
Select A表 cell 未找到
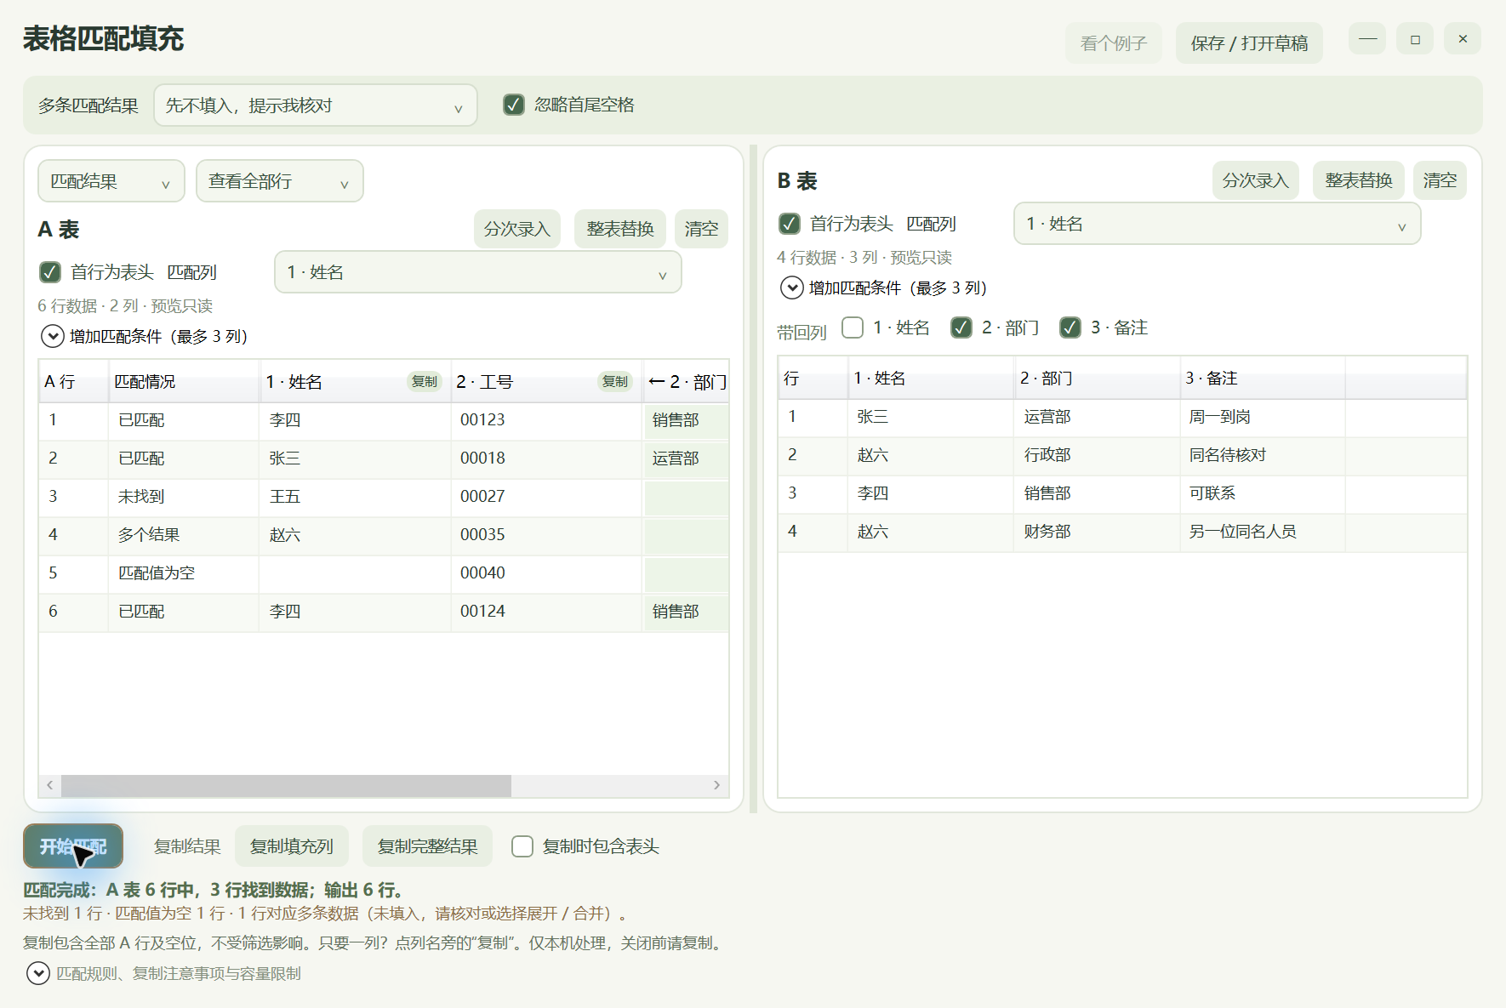click(x=184, y=496)
